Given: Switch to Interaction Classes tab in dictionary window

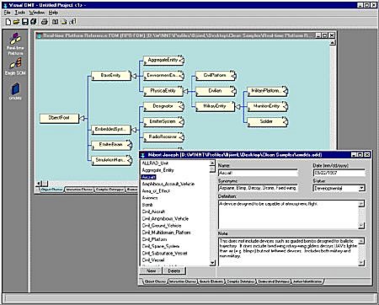Looking at the screenshot, I should 182,281.
